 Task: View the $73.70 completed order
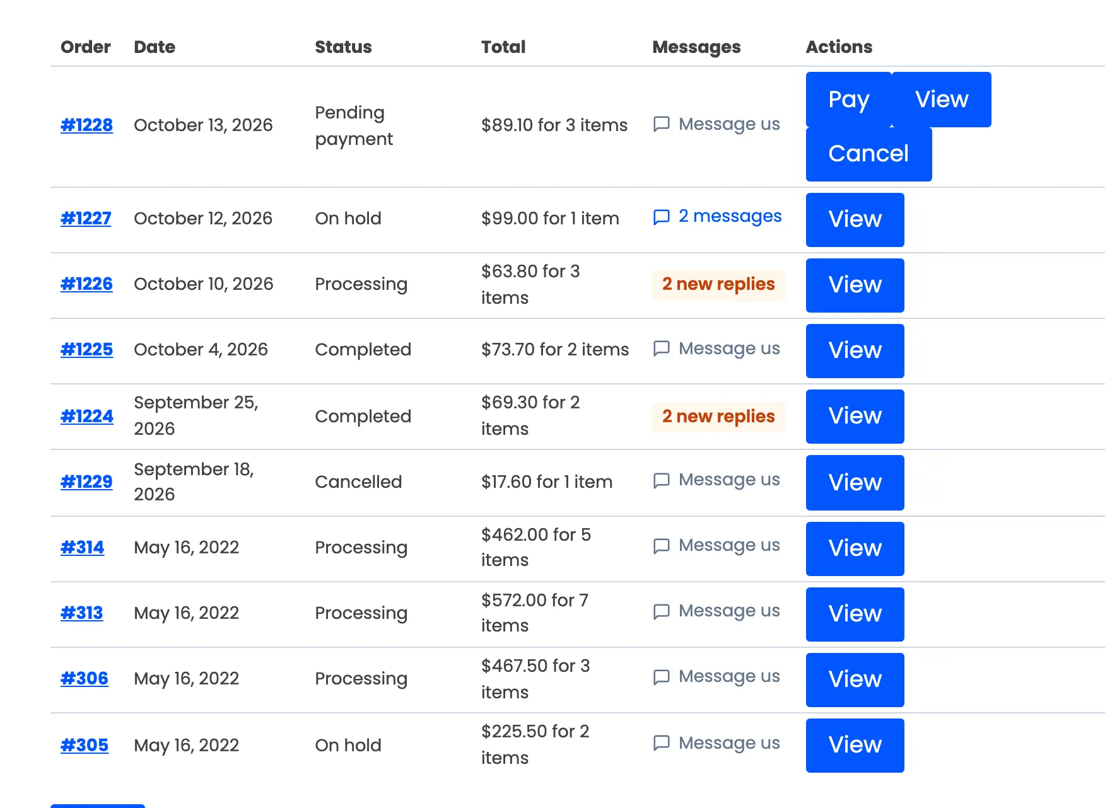click(x=855, y=350)
